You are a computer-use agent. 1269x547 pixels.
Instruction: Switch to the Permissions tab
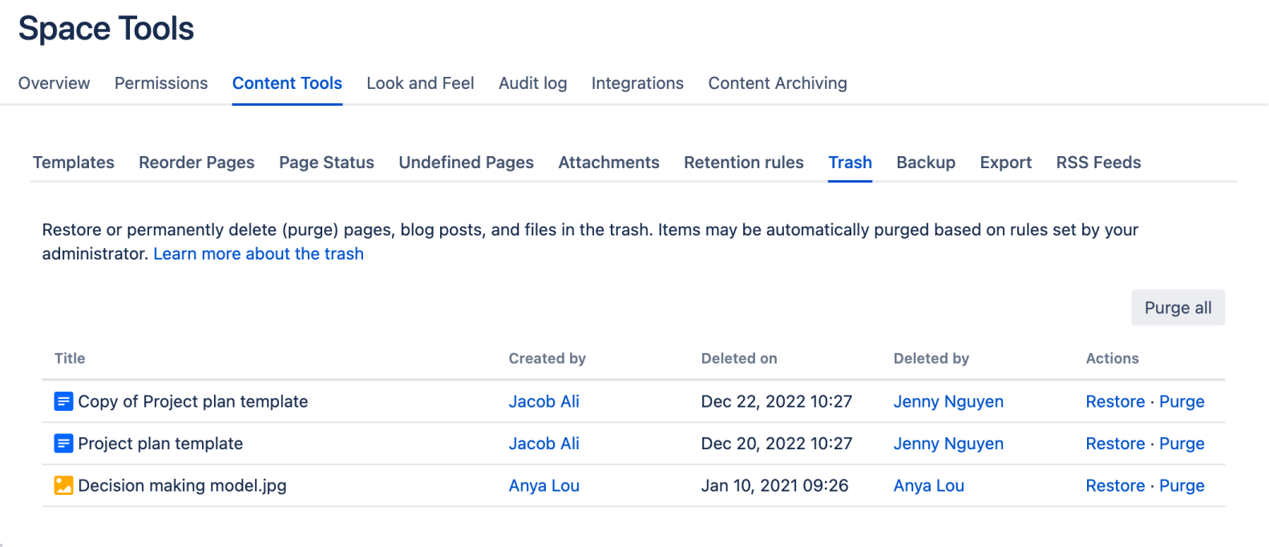161,83
